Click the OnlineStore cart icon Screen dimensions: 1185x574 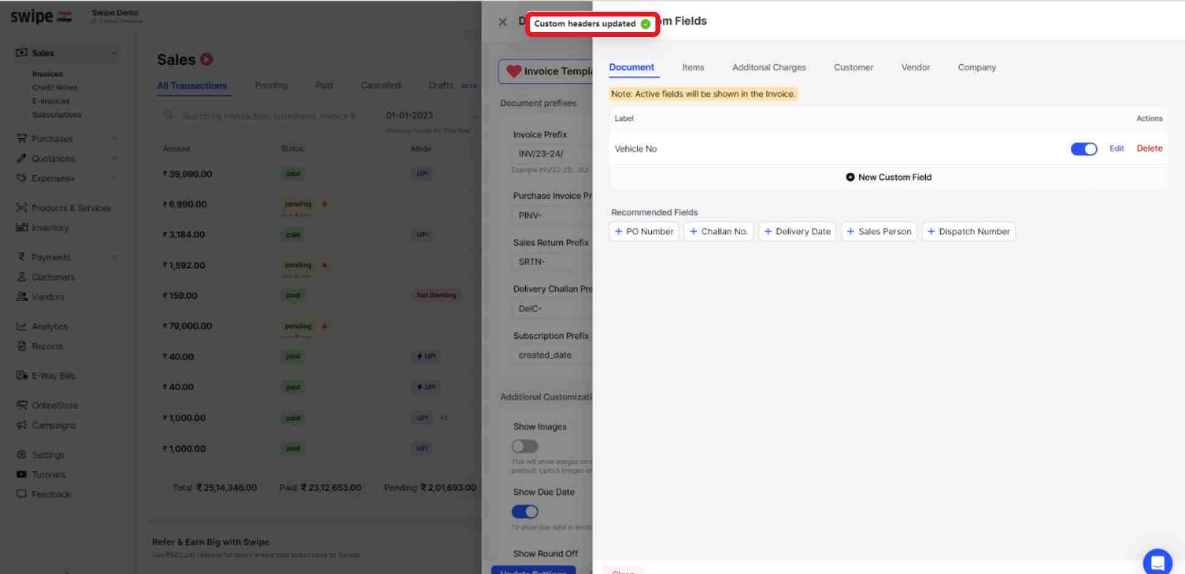(22, 406)
